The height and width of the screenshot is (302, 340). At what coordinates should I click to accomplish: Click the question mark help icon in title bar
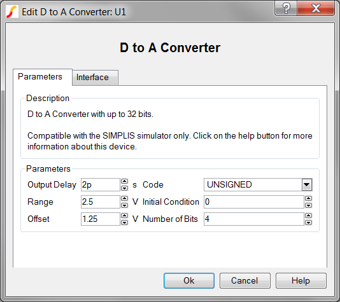pyautogui.click(x=286, y=8)
